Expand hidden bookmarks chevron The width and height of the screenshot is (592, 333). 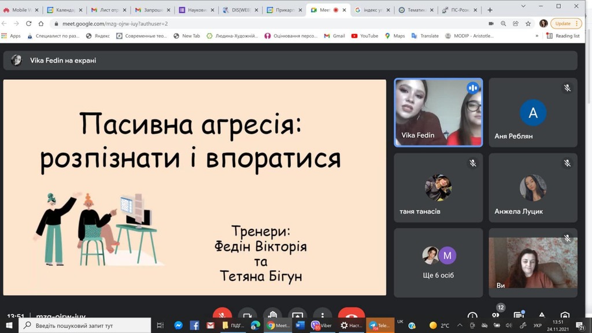pos(536,36)
